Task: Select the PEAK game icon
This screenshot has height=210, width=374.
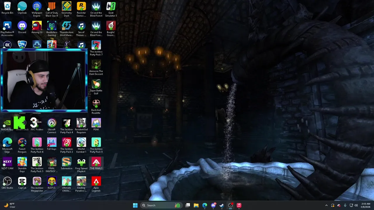Action: point(96,125)
